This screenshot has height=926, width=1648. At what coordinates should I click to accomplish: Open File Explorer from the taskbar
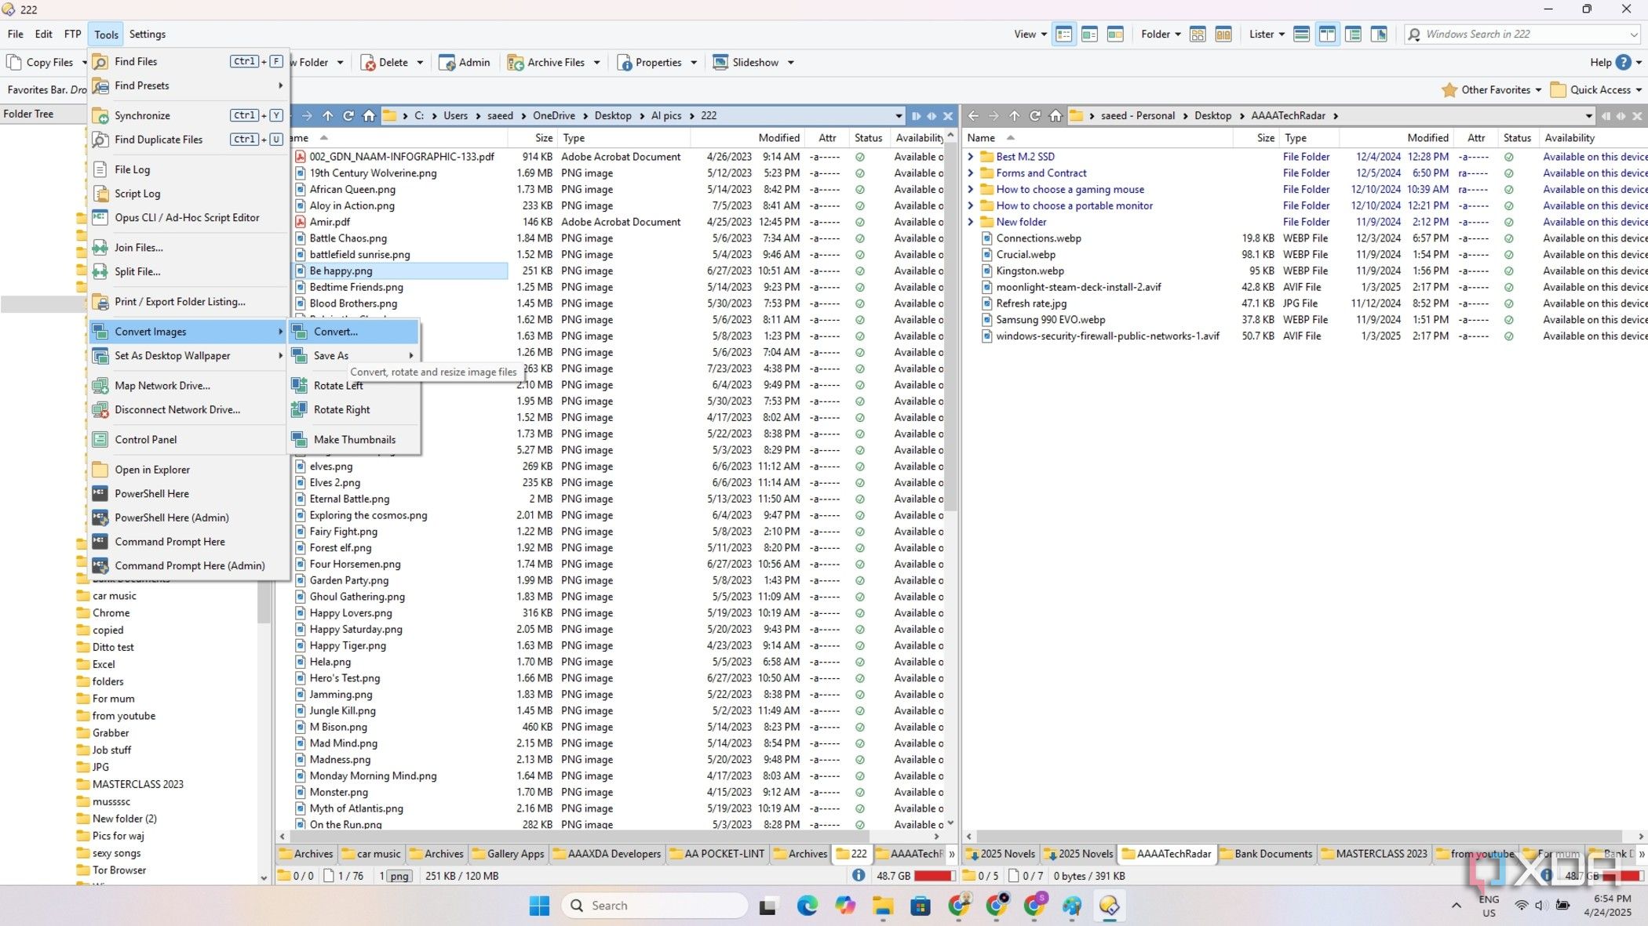883,906
